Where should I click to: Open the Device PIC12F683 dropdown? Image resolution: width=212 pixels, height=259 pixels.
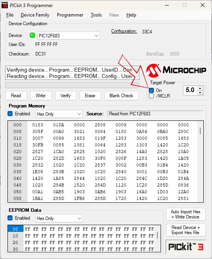(x=69, y=35)
